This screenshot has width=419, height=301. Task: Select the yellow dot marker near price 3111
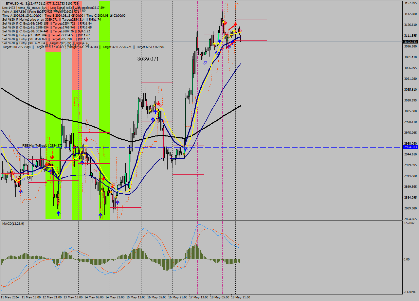tap(230, 37)
